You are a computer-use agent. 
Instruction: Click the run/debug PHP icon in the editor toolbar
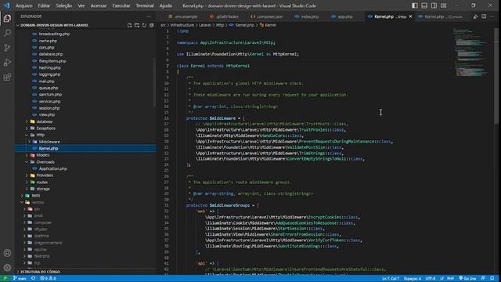(475, 16)
